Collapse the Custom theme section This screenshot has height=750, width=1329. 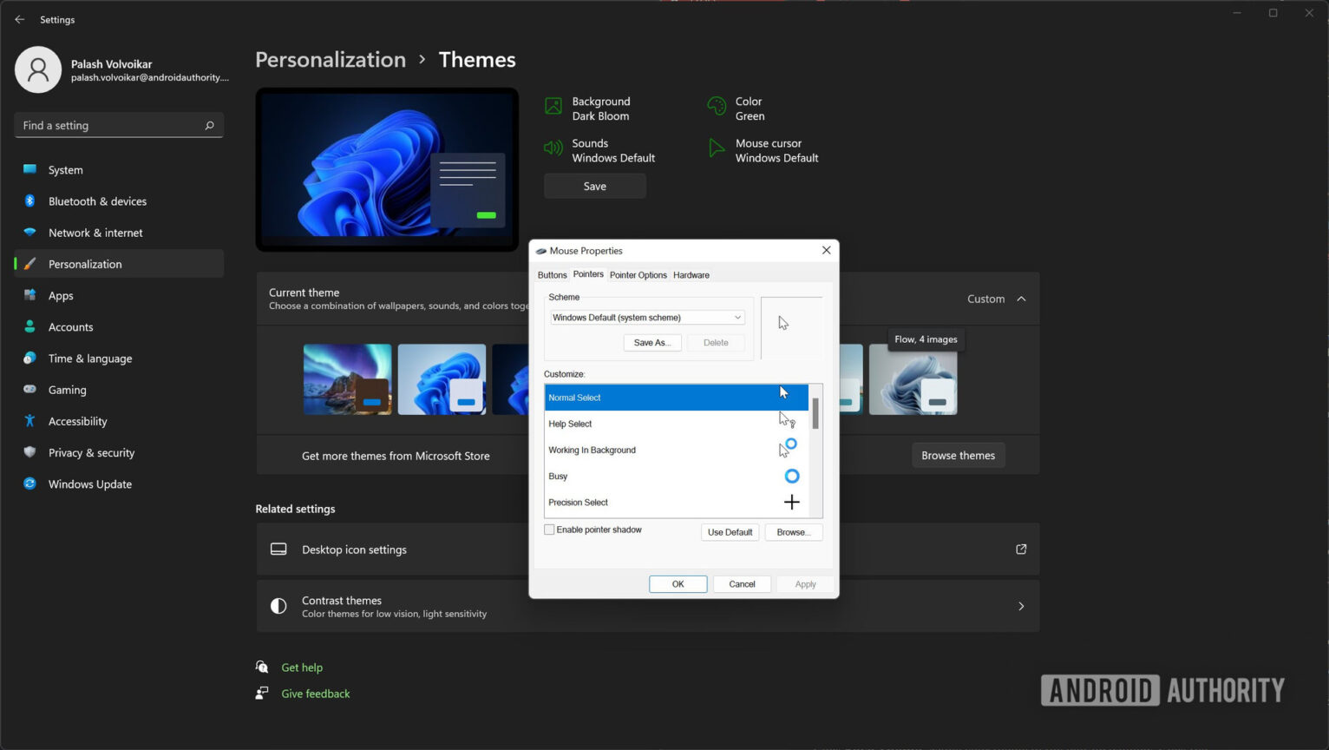click(1020, 299)
